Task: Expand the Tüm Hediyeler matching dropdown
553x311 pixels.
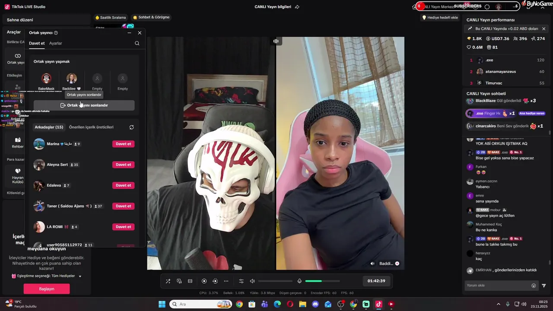Action: tap(80, 276)
